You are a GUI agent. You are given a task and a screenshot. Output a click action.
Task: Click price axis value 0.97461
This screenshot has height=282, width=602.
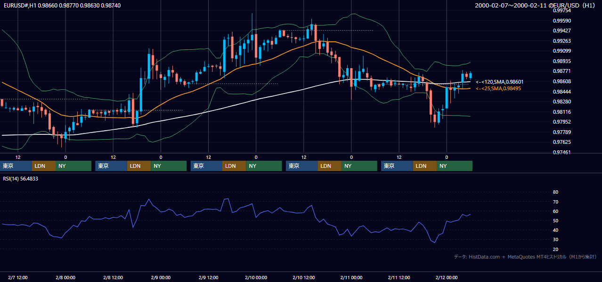[x=561, y=152]
